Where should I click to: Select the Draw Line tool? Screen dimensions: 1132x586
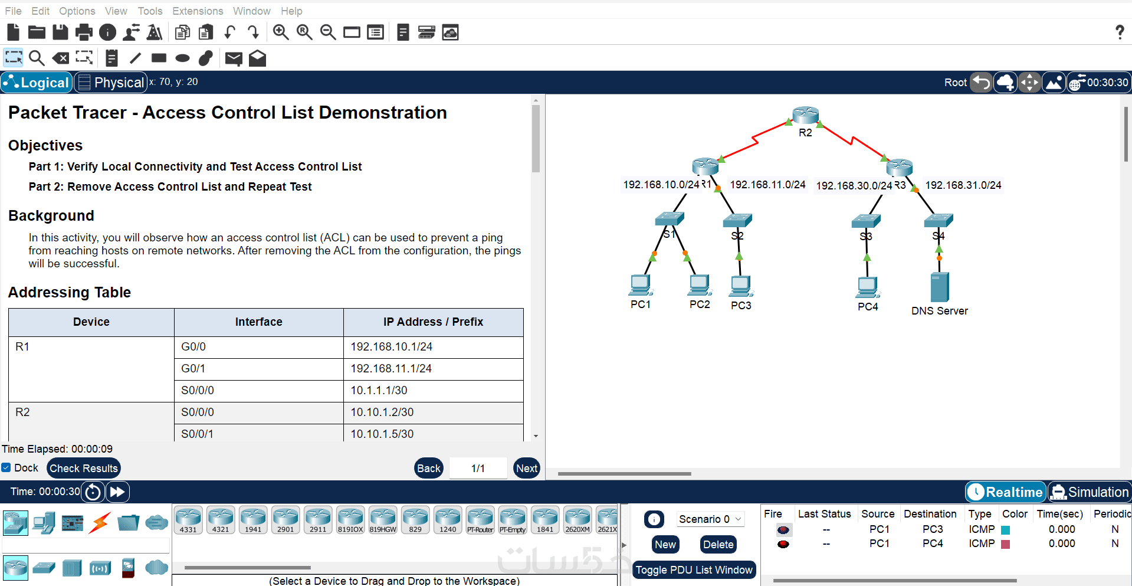tap(136, 58)
